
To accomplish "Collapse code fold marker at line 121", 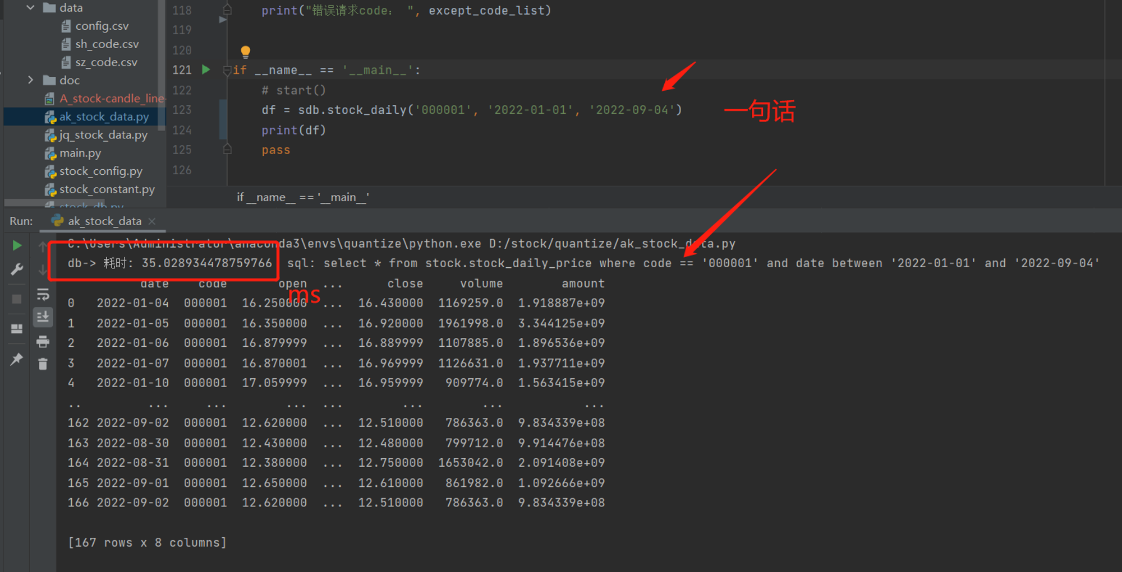I will [x=227, y=70].
